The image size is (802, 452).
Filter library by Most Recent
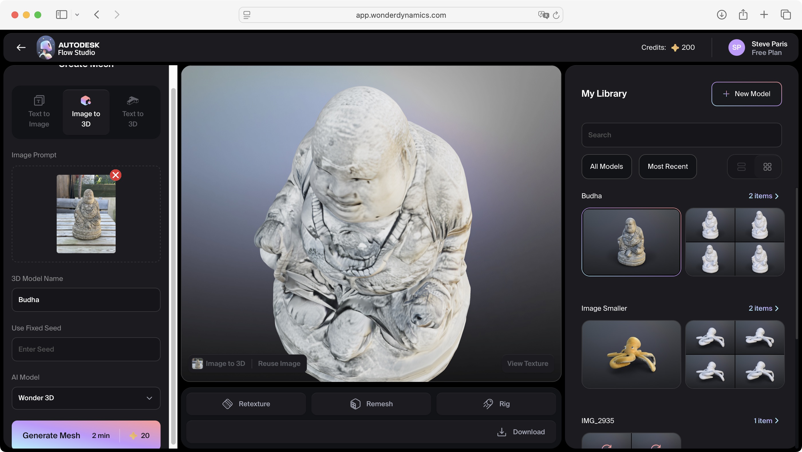coord(667,166)
